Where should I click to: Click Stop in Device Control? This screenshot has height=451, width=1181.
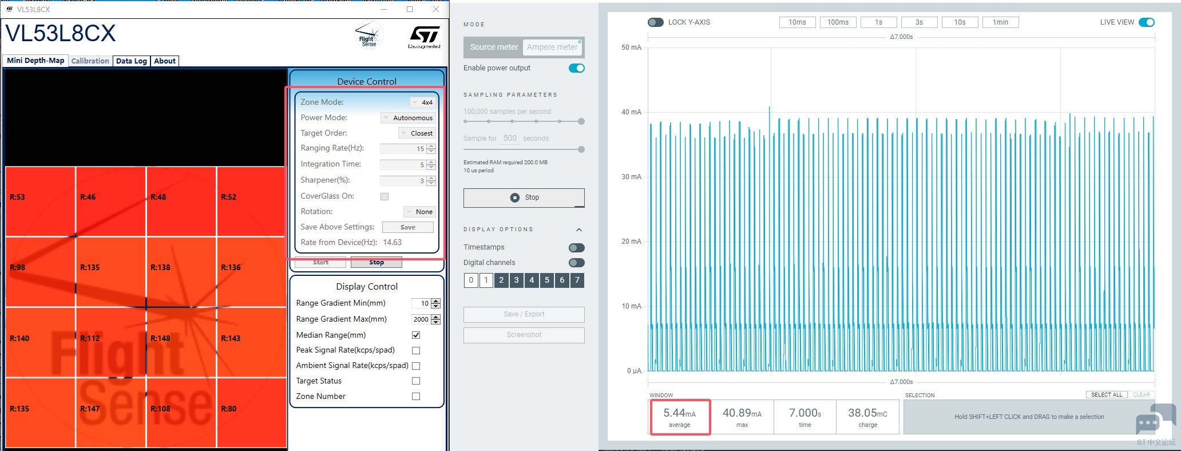click(377, 263)
